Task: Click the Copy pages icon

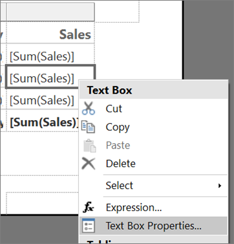Action: coord(89,127)
